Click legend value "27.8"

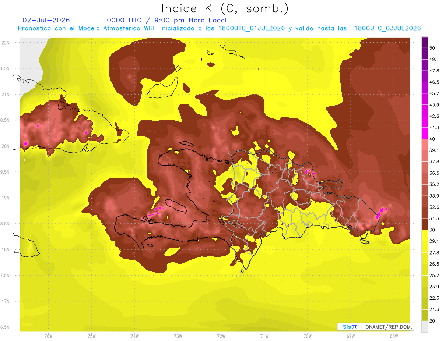tap(434, 253)
